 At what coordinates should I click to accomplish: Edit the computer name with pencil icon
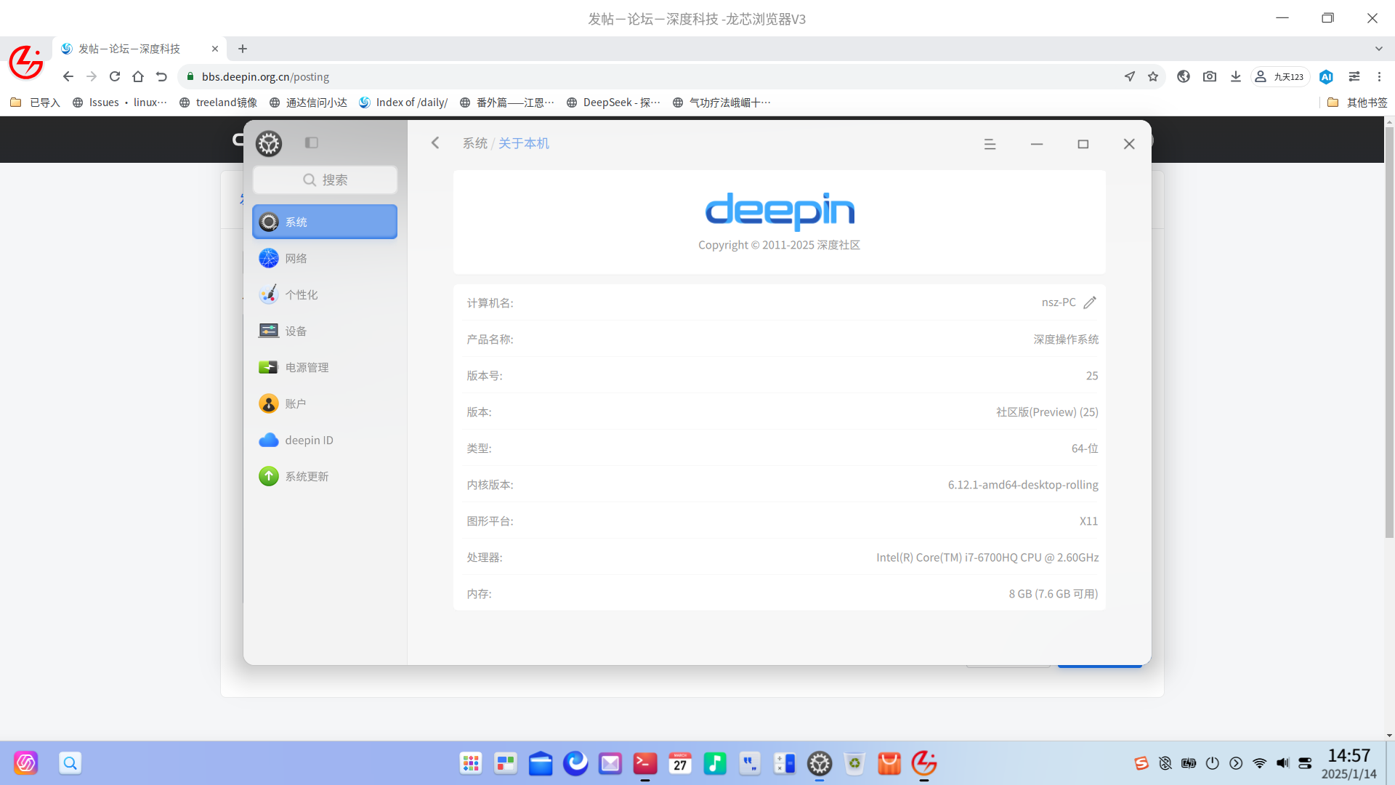1089,302
